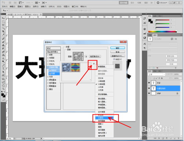Viewport: 184px width, 141px height.
Task: Open the Color panel options menu
Action: 181,16
